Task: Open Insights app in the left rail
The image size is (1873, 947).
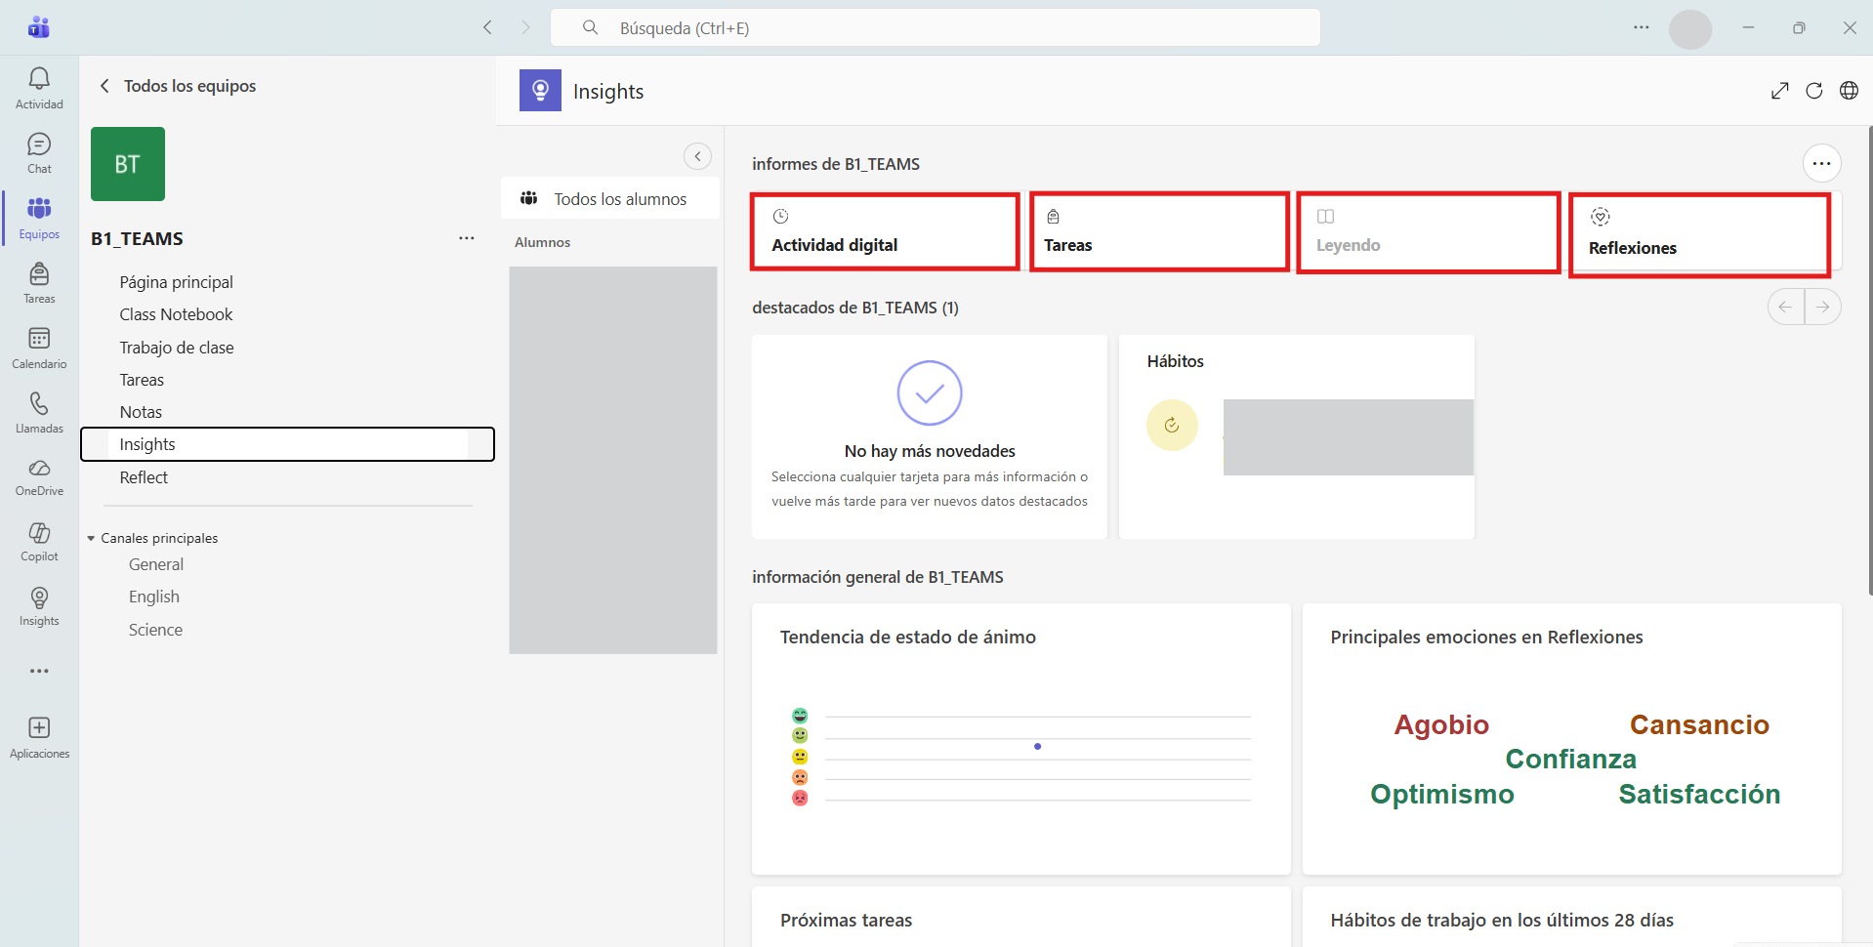Action: 39,605
